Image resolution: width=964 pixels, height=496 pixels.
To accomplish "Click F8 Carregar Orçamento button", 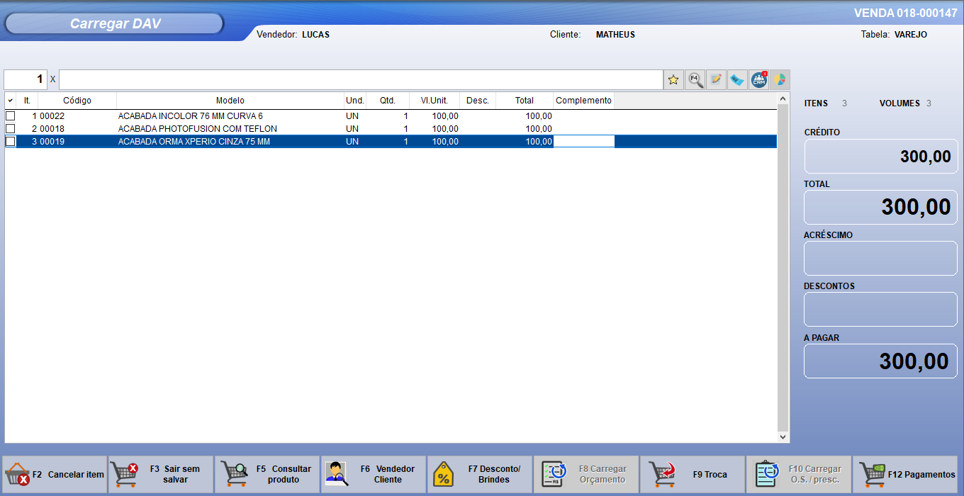I will coord(586,474).
